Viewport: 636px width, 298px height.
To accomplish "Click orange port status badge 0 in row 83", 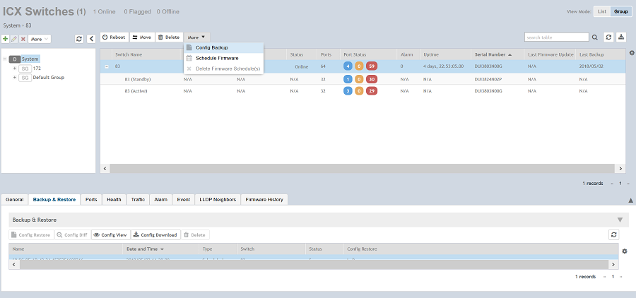I will pyautogui.click(x=359, y=66).
